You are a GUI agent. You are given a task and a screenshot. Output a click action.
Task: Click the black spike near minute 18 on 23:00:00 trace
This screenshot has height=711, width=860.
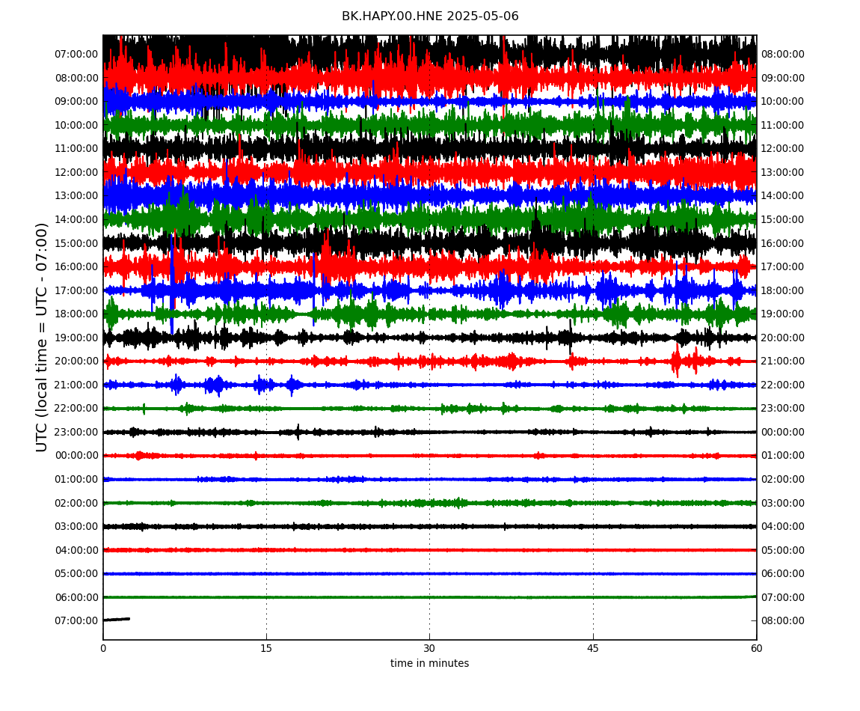(298, 432)
